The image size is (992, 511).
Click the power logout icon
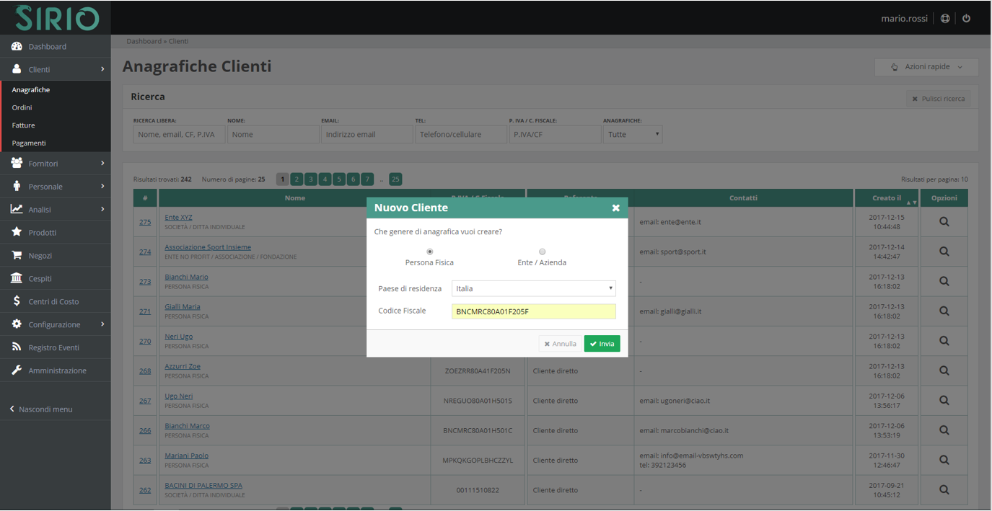point(967,18)
